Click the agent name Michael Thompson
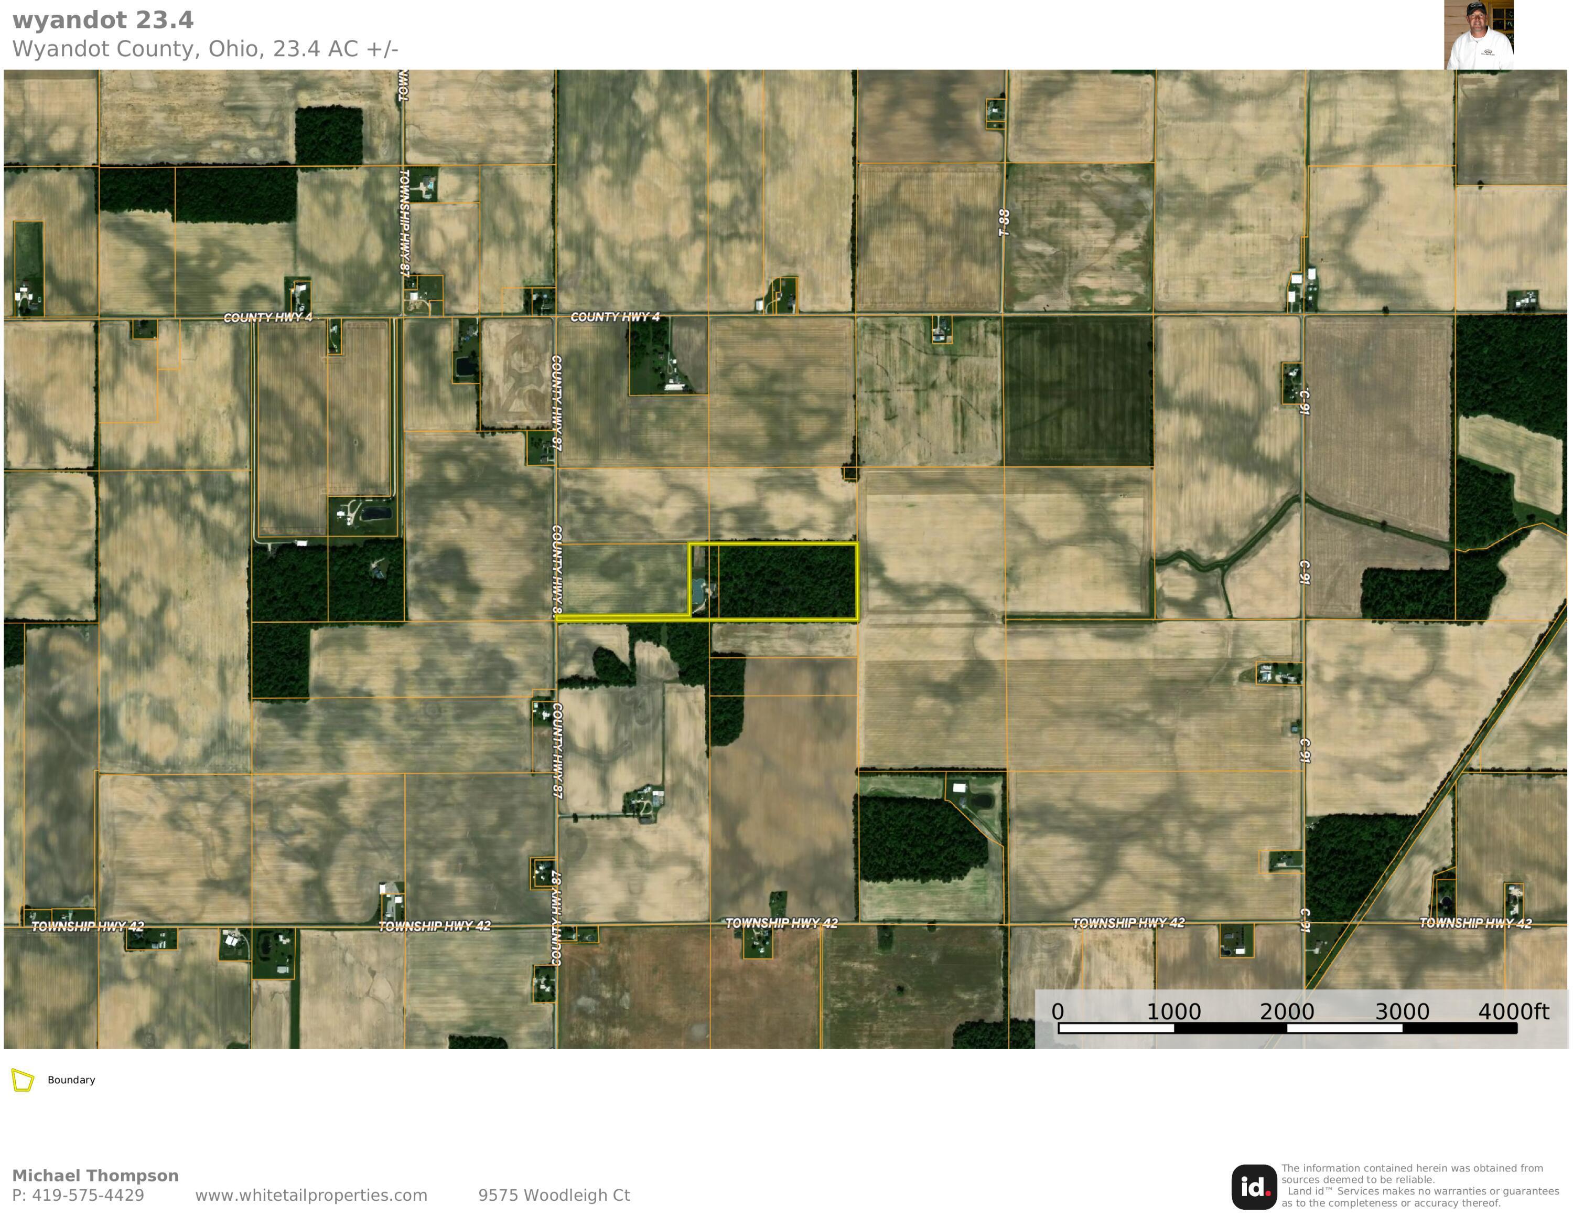 (x=95, y=1176)
